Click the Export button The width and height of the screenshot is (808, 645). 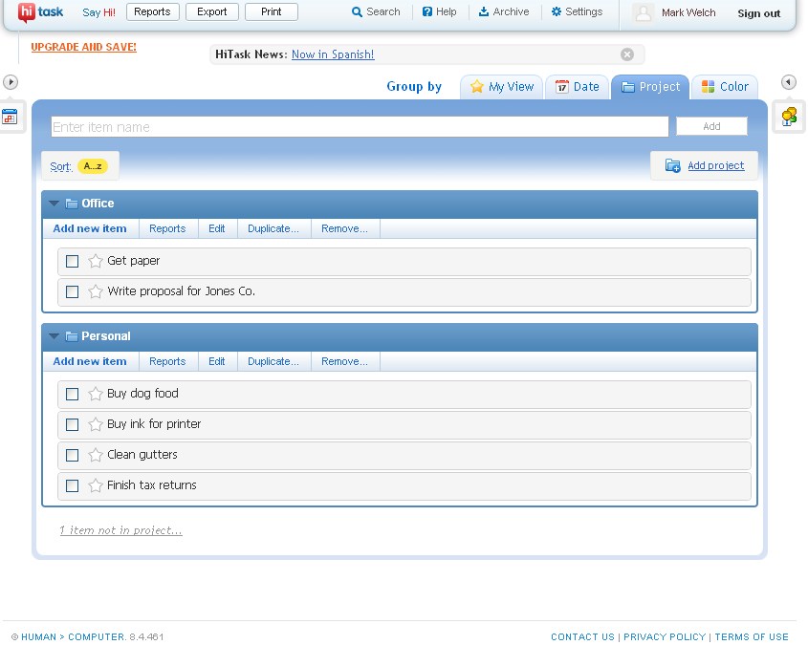click(211, 11)
